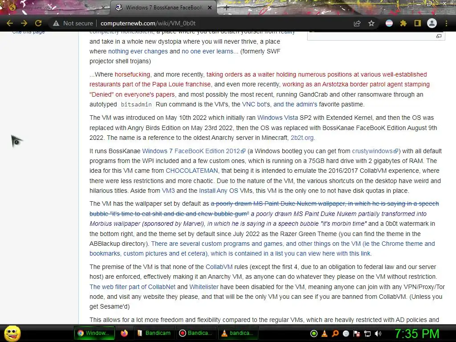
Task: Open a new browser tab
Action: pos(227,8)
